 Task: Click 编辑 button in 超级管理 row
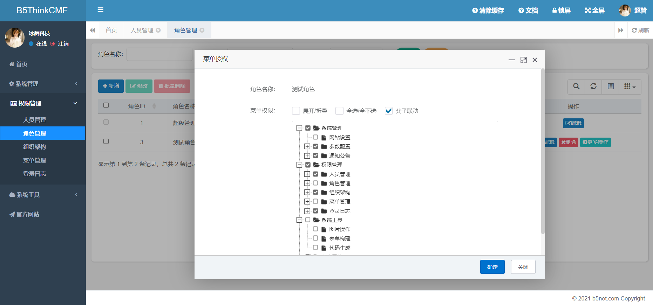[573, 123]
